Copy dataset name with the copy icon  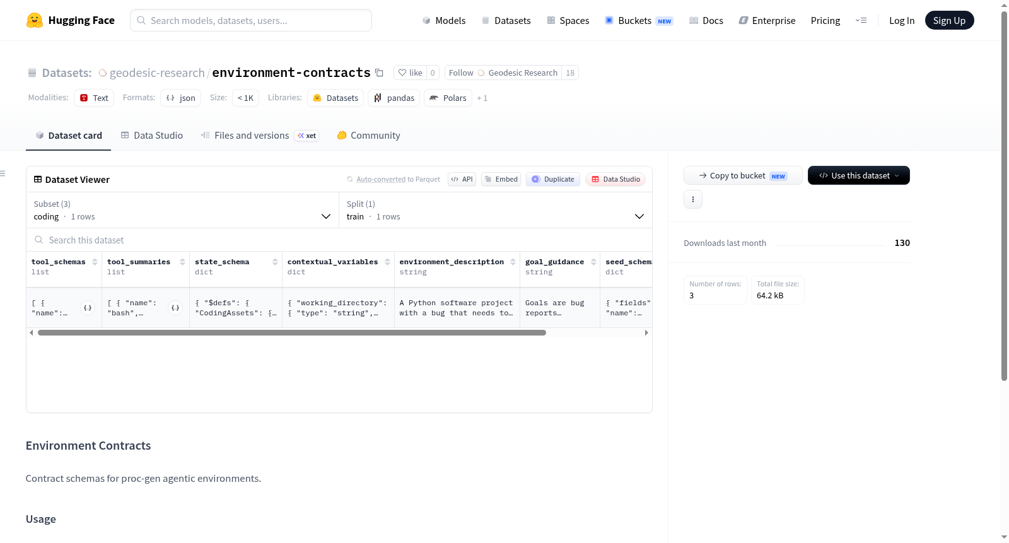click(x=379, y=73)
